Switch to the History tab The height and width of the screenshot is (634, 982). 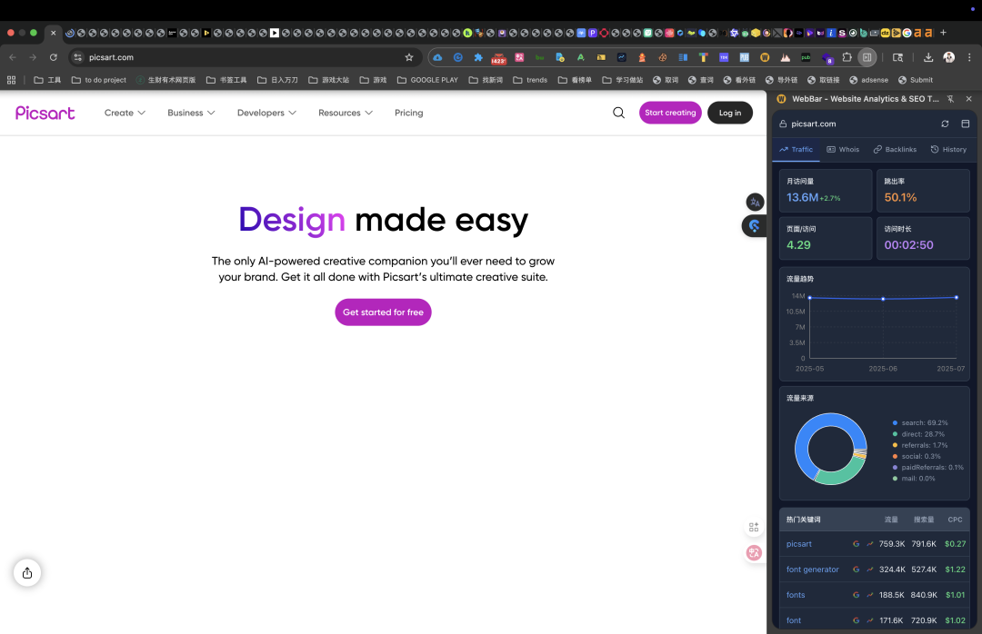[x=948, y=150]
